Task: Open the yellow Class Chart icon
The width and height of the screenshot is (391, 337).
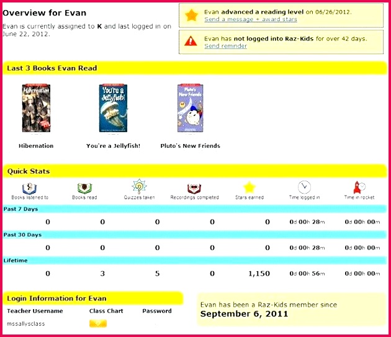Action: click(x=97, y=323)
